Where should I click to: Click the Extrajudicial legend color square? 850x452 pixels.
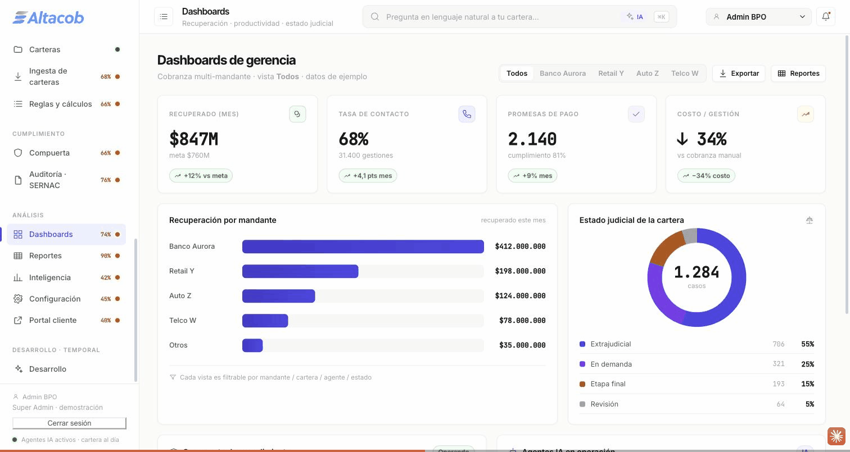pos(582,344)
